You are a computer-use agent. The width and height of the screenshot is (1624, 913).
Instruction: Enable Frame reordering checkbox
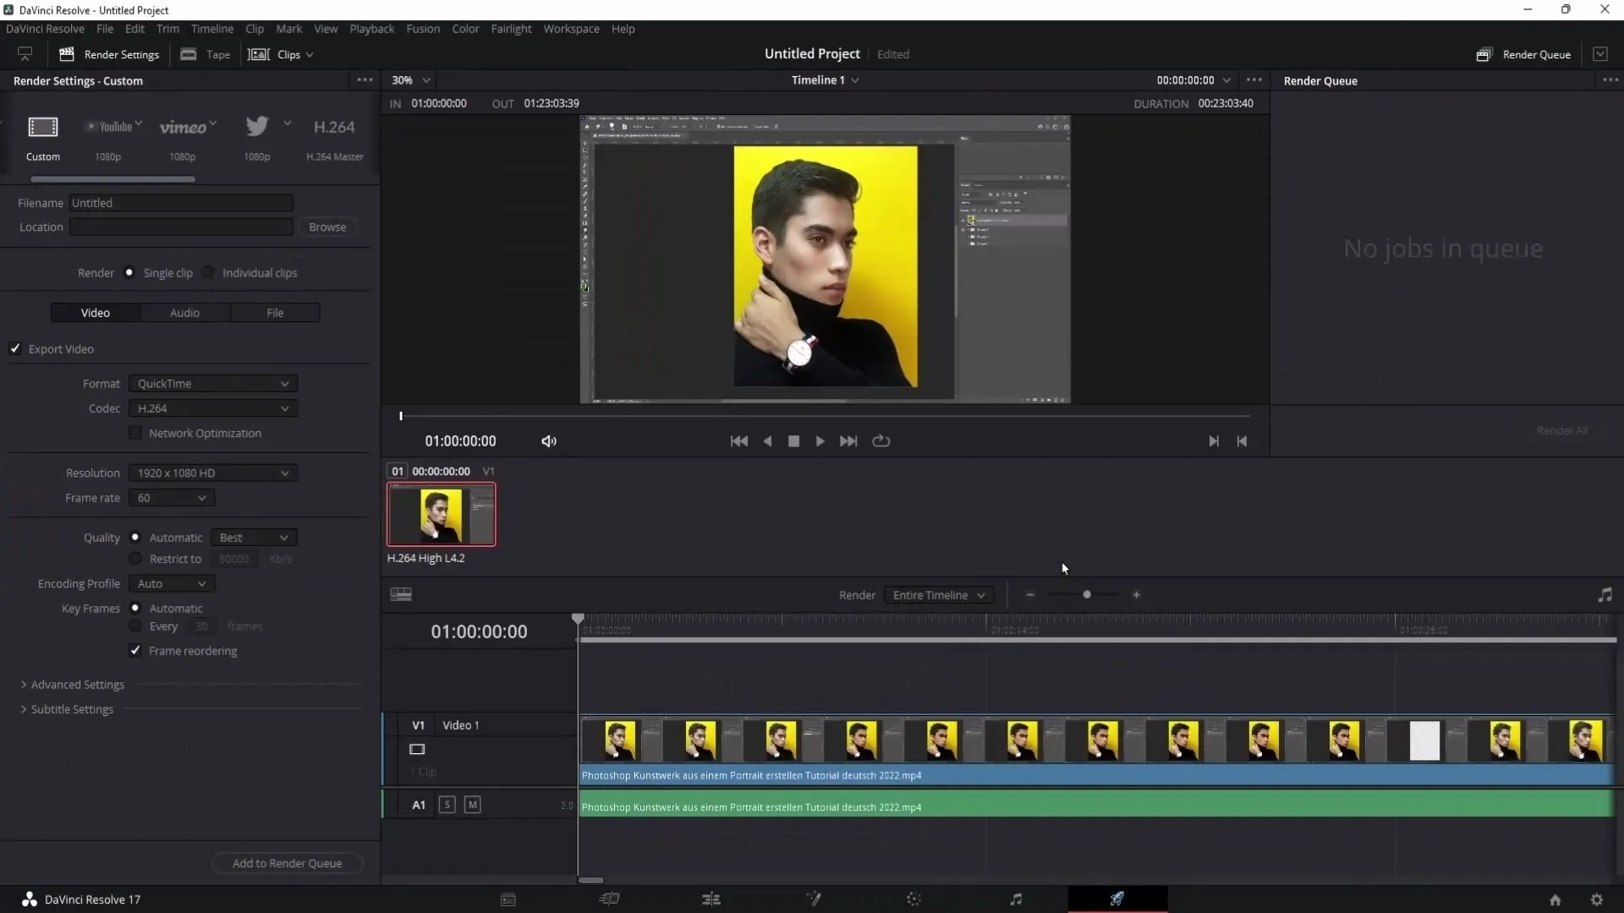[135, 650]
